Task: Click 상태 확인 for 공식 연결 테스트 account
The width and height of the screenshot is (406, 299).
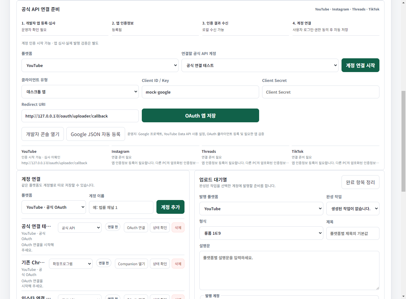Action: pos(160,228)
